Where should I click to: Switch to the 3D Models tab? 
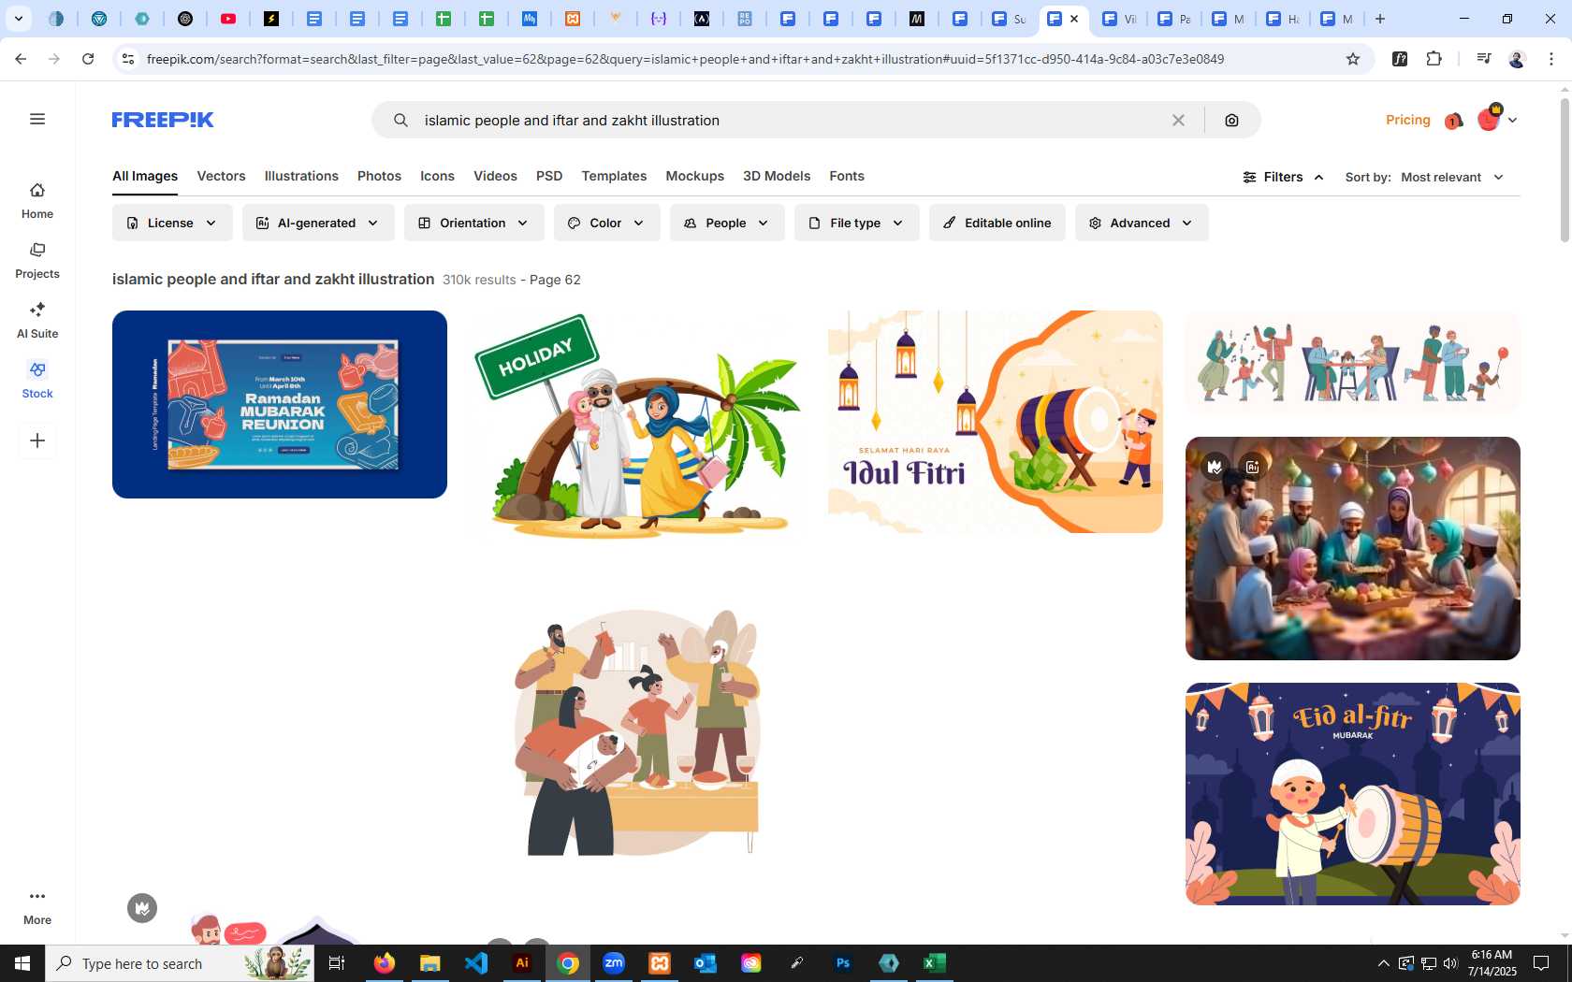coord(777,176)
